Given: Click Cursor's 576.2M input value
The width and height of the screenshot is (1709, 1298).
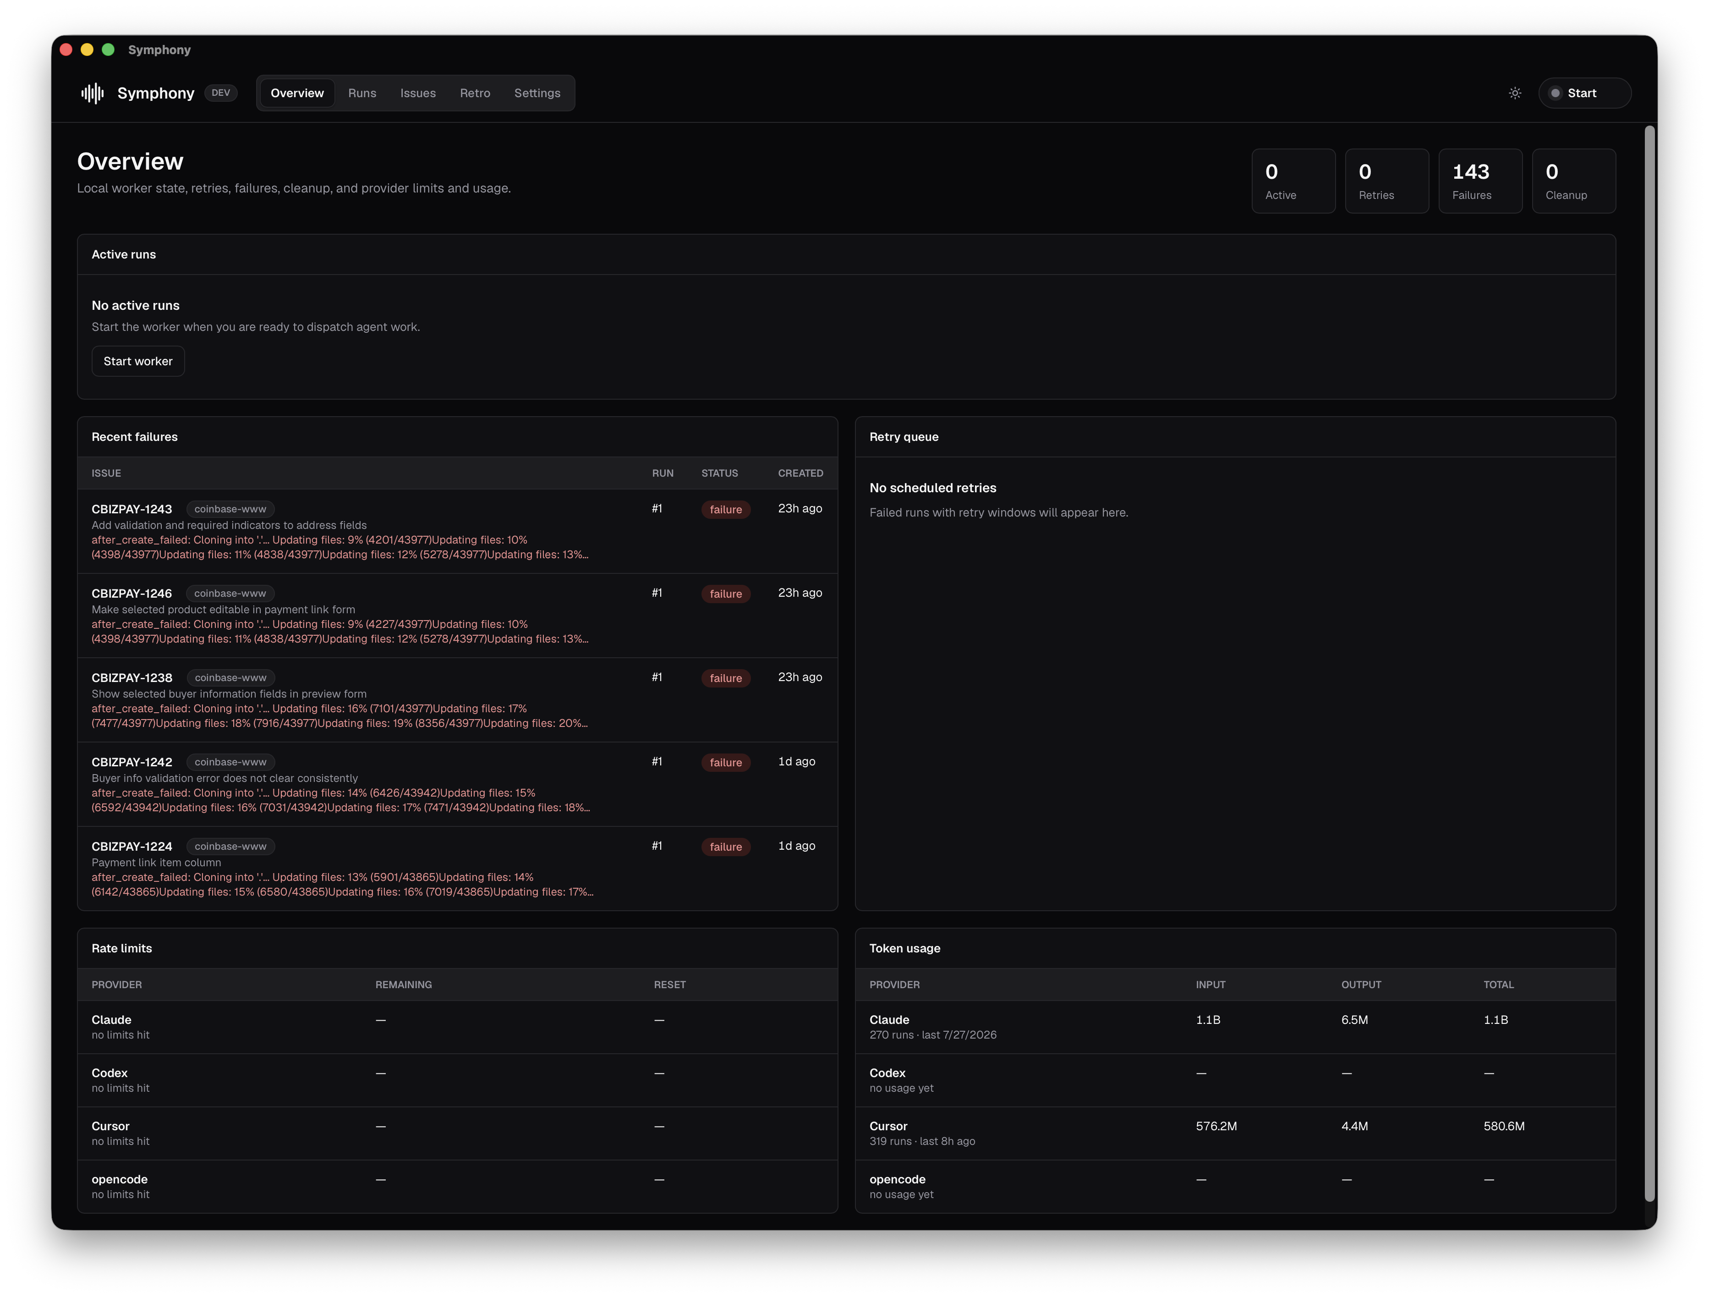Looking at the screenshot, I should pos(1216,1127).
